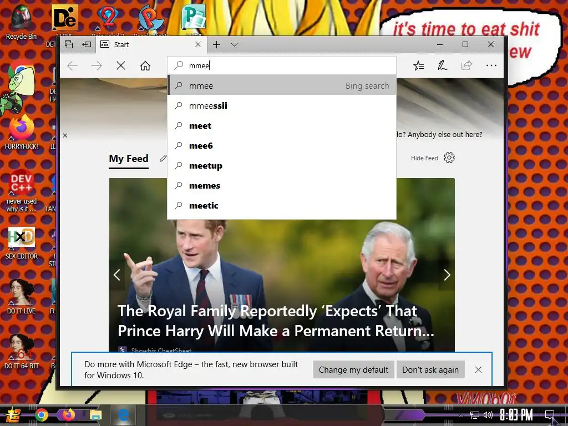Open the volume speaker tray icon

(488, 415)
